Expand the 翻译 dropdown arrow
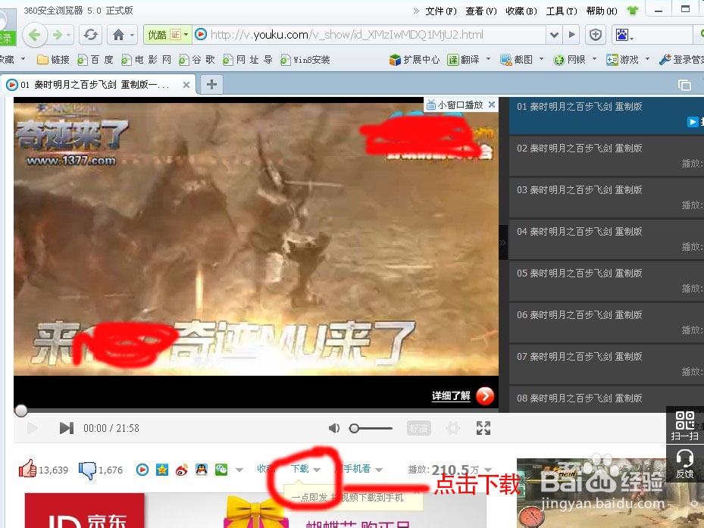Viewport: 704px width, 528px height. (488, 59)
